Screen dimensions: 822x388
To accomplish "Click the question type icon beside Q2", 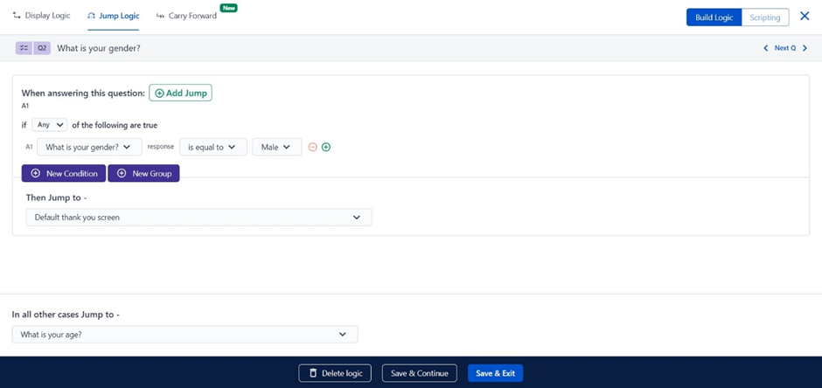I will coord(24,48).
